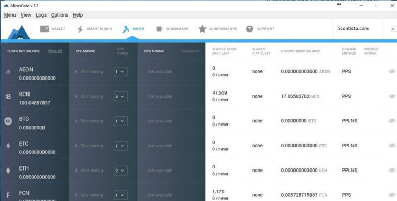Start mining BCN on CPU
This screenshot has height=201, width=397.
click(89, 96)
